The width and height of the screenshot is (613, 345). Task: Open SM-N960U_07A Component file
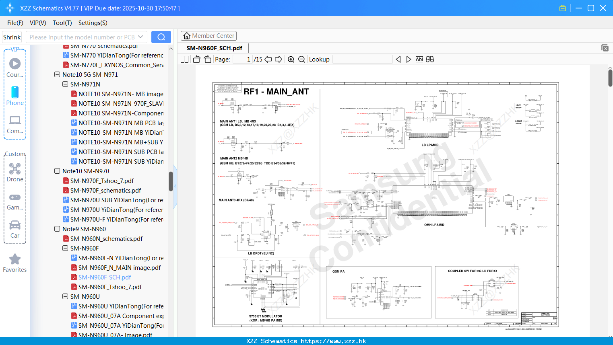point(121,316)
